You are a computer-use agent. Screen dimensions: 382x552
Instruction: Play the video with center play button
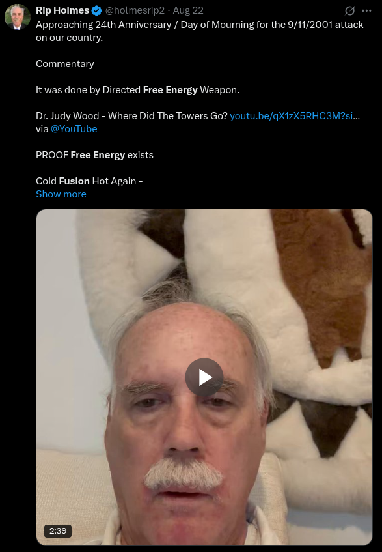[204, 377]
